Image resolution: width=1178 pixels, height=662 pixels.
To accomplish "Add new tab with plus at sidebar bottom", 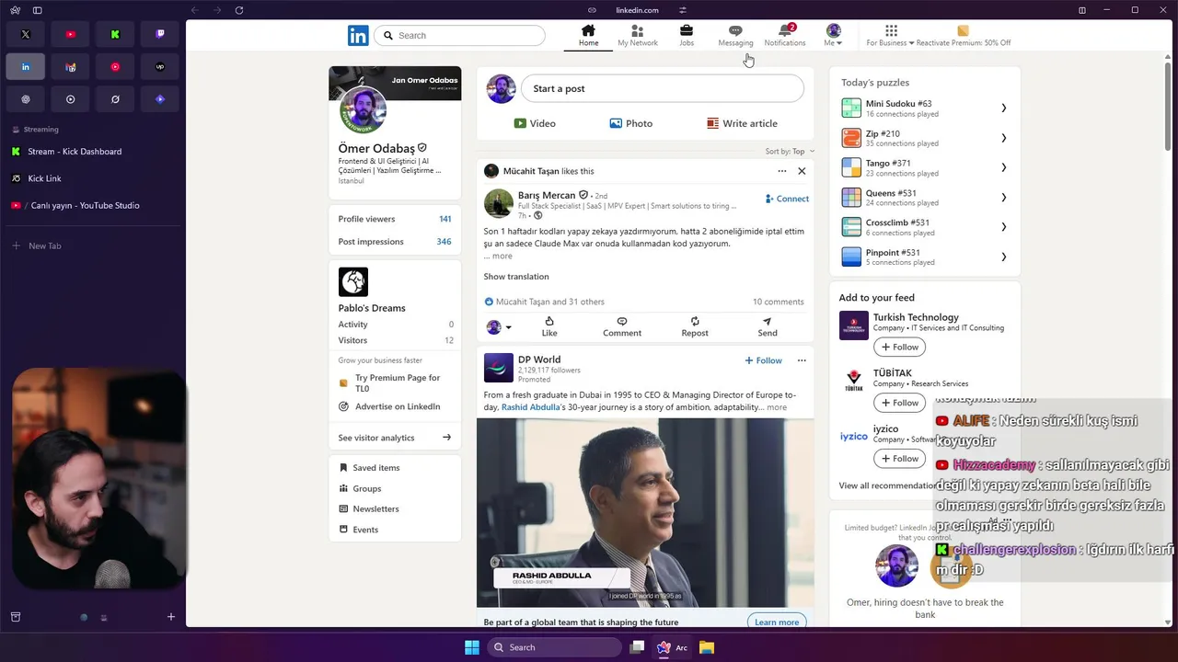I will (170, 617).
